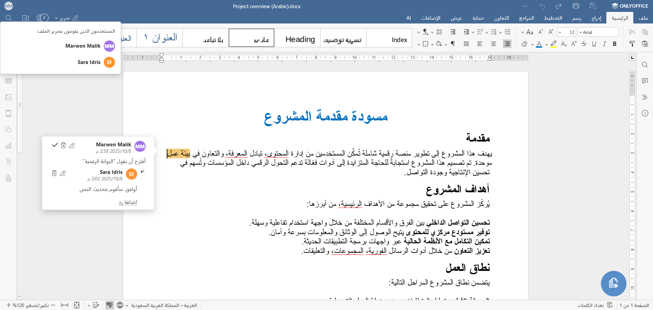Open the المراجع (References) tab
Screen dimensions: 653x310
(x=526, y=18)
